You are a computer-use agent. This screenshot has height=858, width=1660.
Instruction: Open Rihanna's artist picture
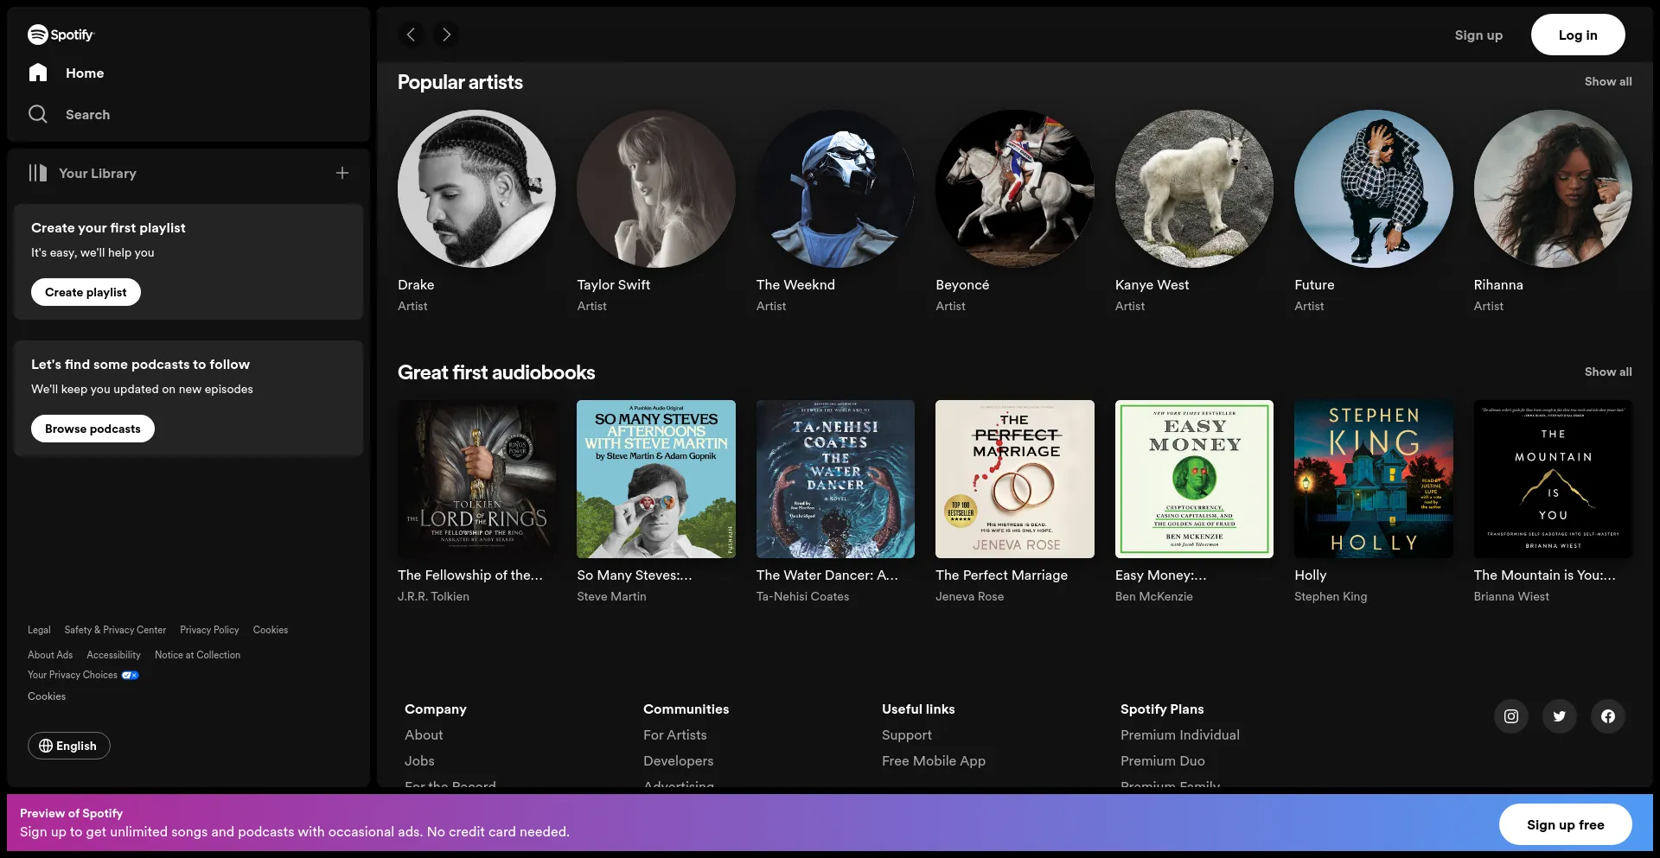pos(1553,188)
